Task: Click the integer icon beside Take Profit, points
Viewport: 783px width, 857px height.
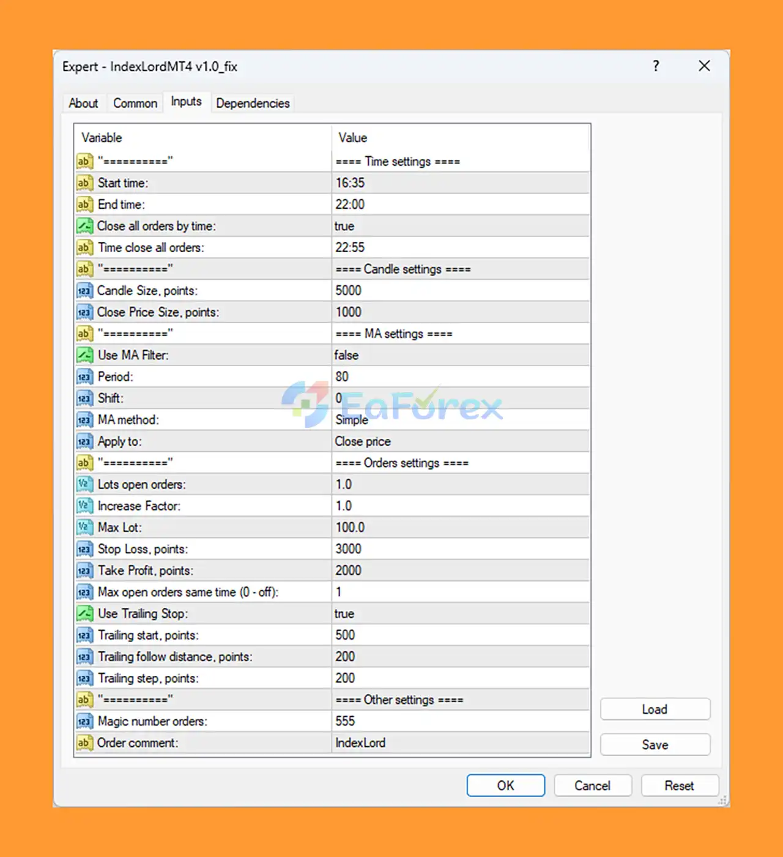Action: click(84, 571)
